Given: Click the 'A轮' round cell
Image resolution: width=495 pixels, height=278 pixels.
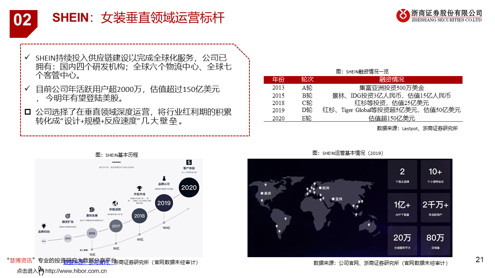Looking at the screenshot, I should [307, 88].
